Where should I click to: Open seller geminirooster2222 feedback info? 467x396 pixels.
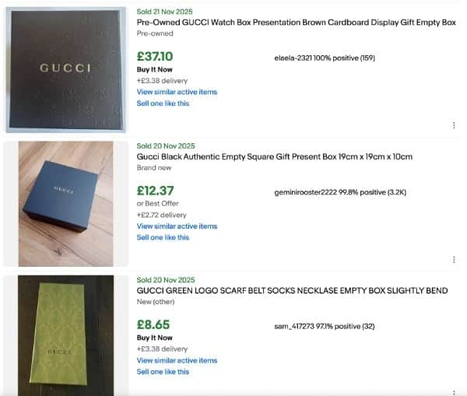[x=340, y=192]
